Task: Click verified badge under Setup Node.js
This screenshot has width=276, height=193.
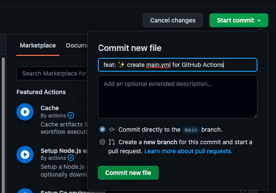Action: coord(71,158)
